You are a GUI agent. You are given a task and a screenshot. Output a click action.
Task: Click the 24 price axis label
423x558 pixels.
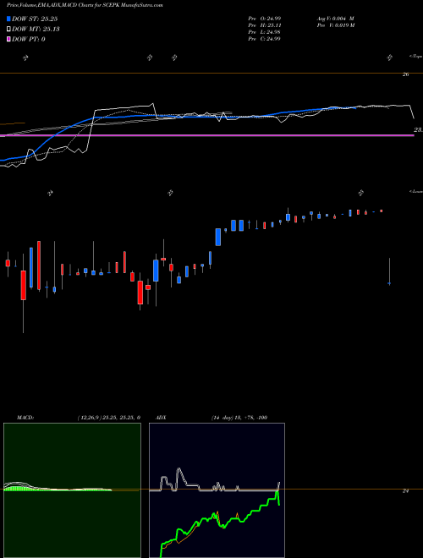pyautogui.click(x=405, y=491)
